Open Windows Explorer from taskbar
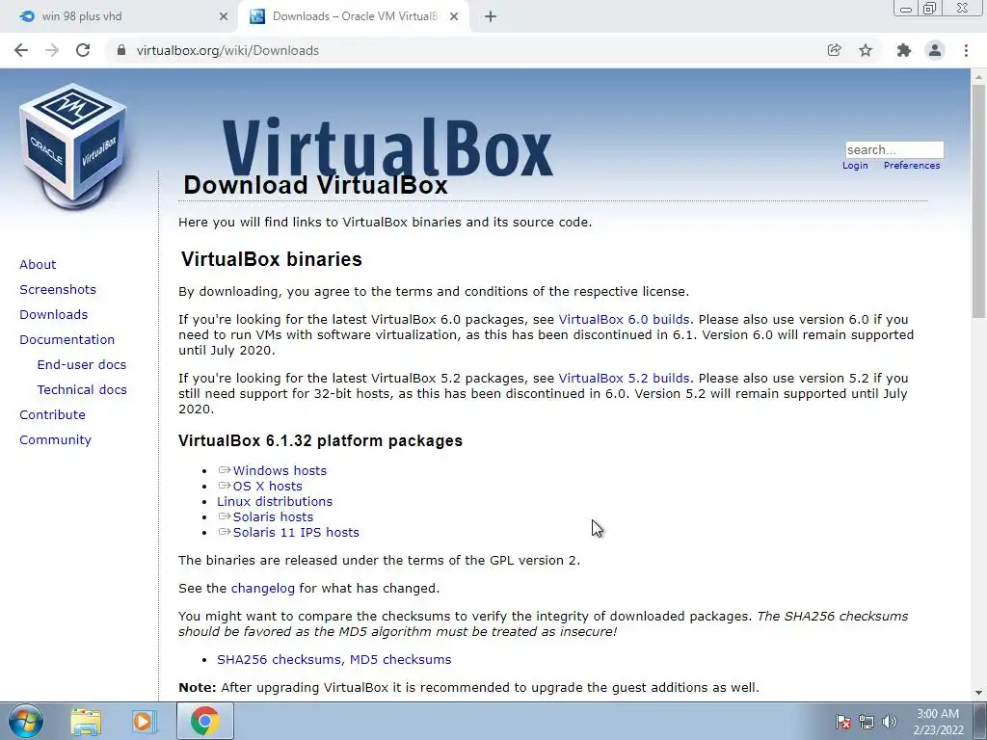987x740 pixels. coord(86,721)
